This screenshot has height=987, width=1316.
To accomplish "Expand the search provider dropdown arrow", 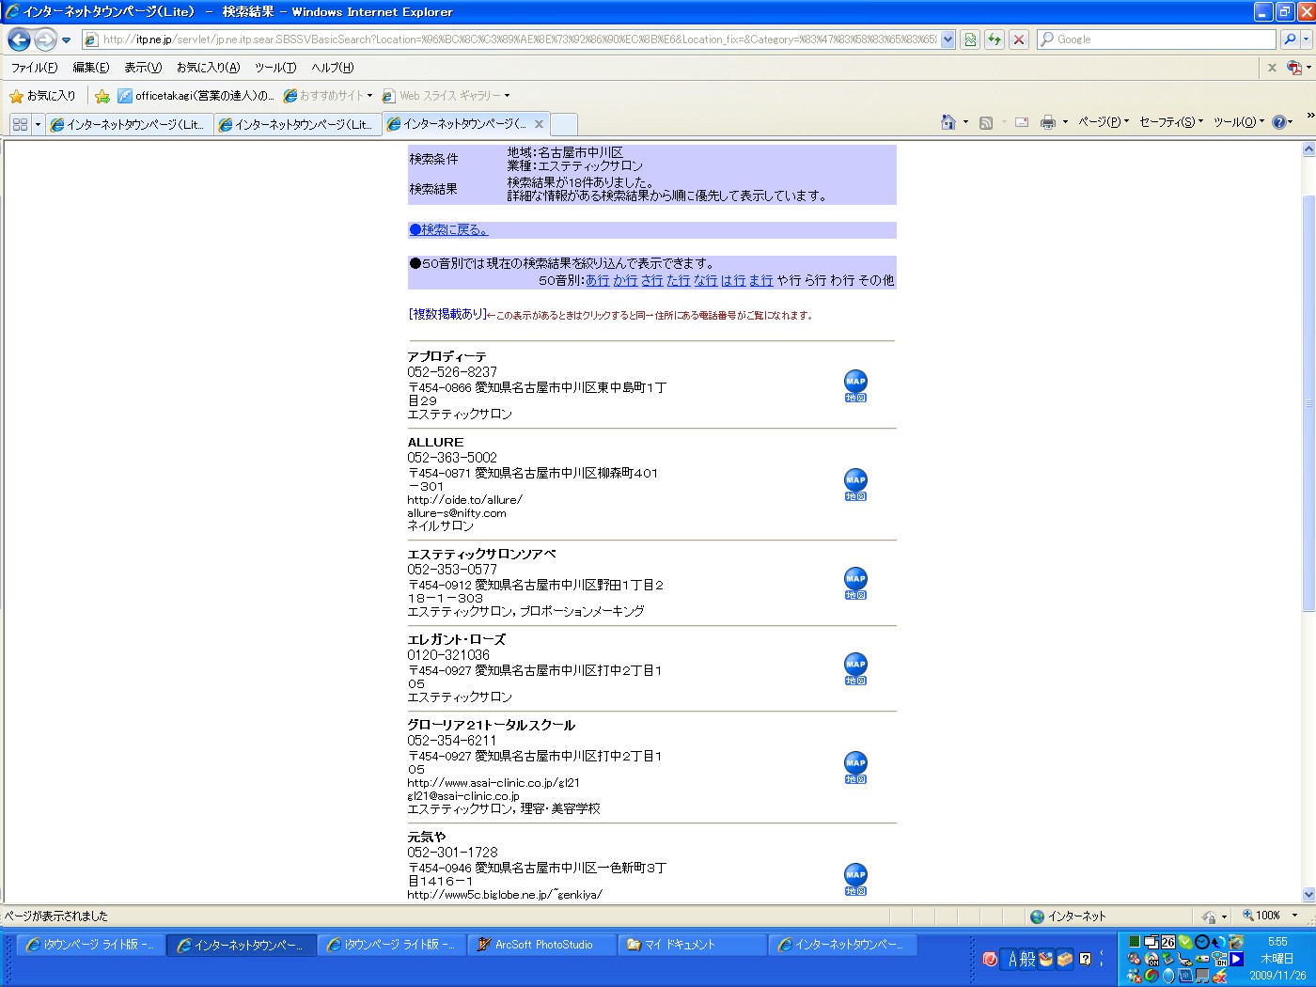I will 1307,39.
